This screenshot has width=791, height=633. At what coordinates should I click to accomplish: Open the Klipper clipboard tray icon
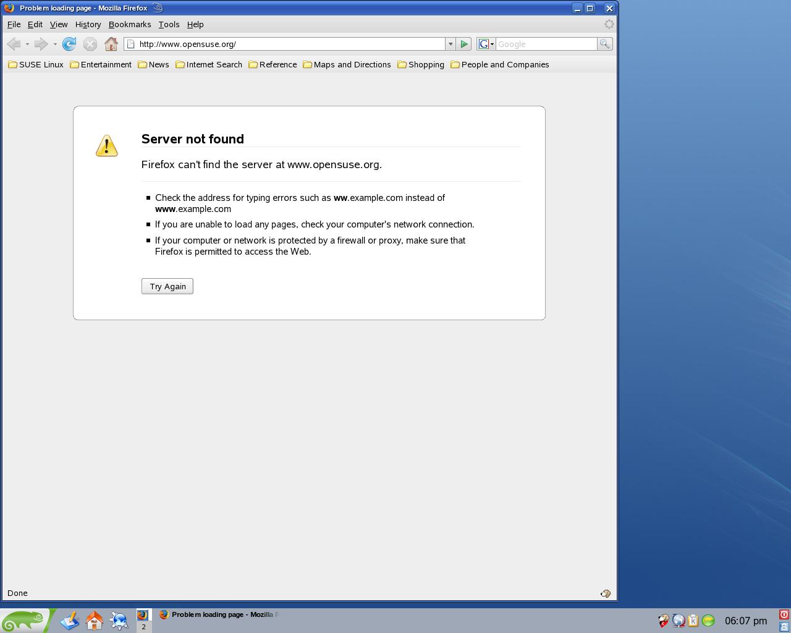tap(693, 621)
